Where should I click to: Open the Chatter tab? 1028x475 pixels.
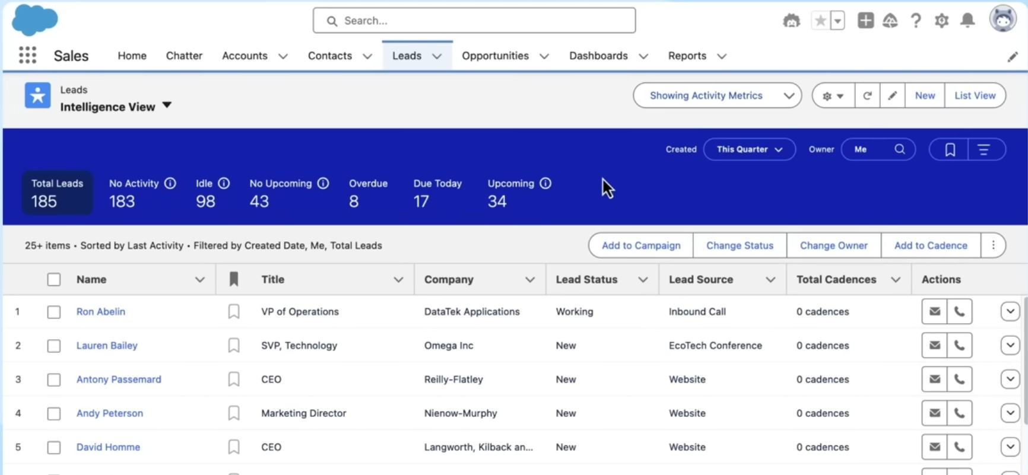184,56
